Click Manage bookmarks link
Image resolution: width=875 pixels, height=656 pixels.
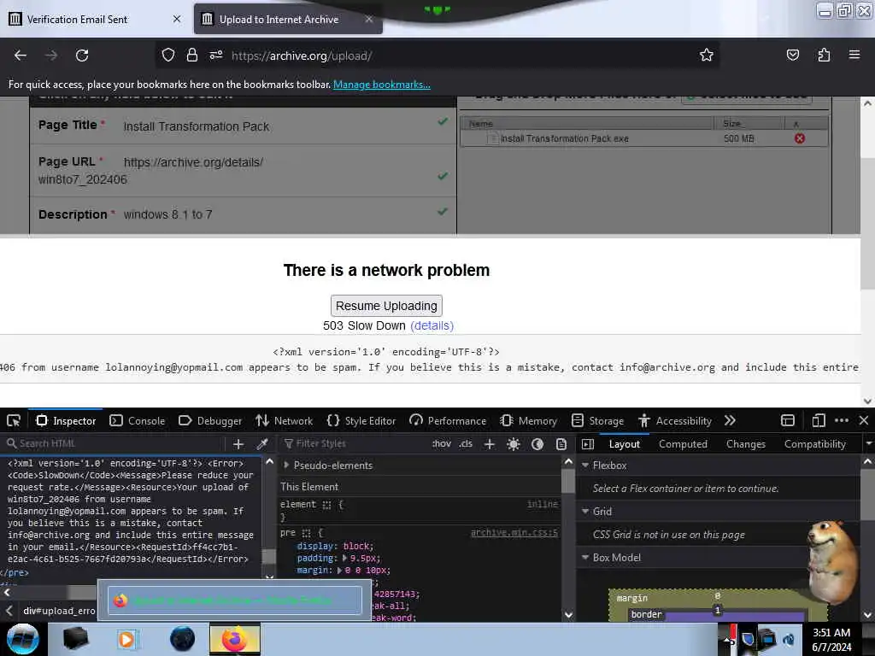point(382,85)
